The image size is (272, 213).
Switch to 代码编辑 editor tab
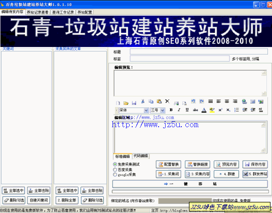pyautogui.click(x=141, y=156)
